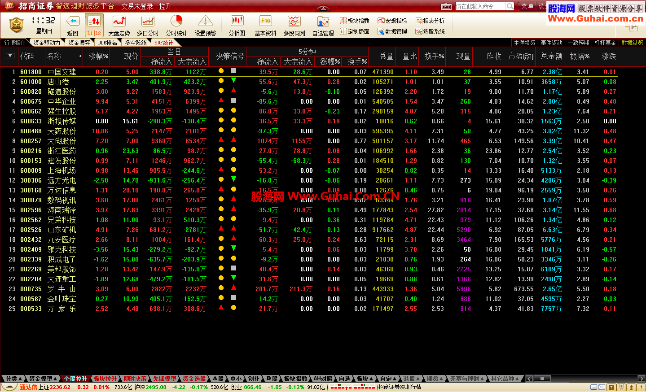The width and height of the screenshot is (646, 392).
Task: Select the A股 bottom tab
Action: click(x=218, y=379)
